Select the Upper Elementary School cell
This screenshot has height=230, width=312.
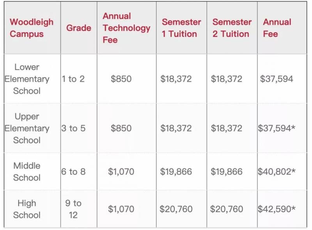[27, 128]
